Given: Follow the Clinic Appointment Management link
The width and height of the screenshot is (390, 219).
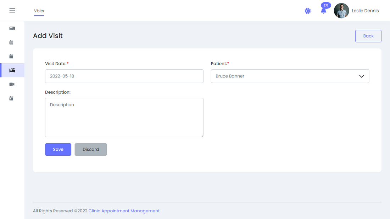Looking at the screenshot, I should coord(124,211).
